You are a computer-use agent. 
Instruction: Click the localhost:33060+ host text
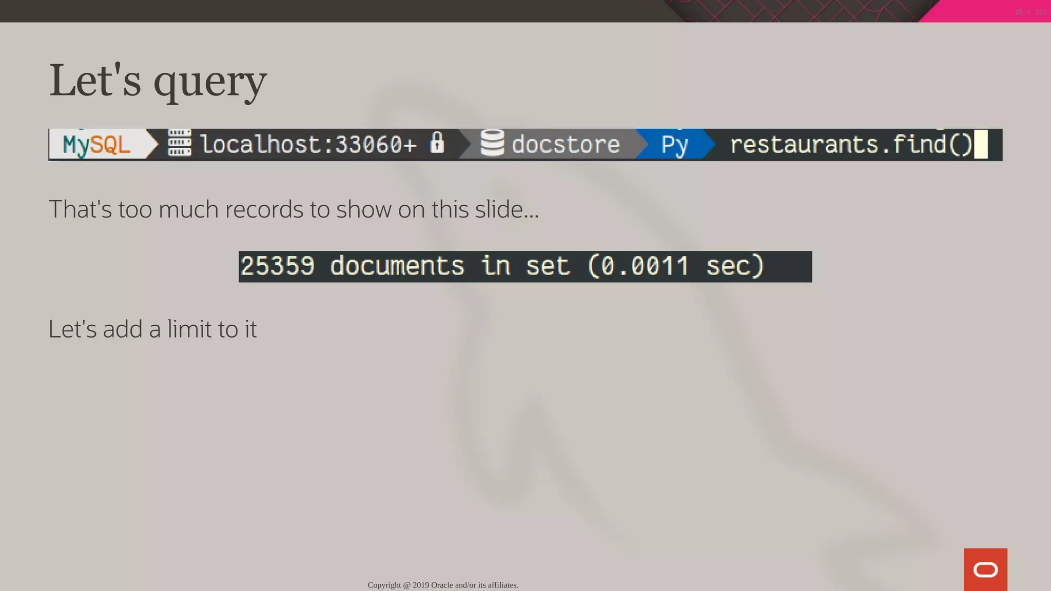[308, 144]
